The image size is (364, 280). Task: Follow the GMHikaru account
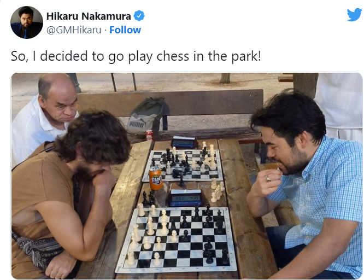(125, 30)
